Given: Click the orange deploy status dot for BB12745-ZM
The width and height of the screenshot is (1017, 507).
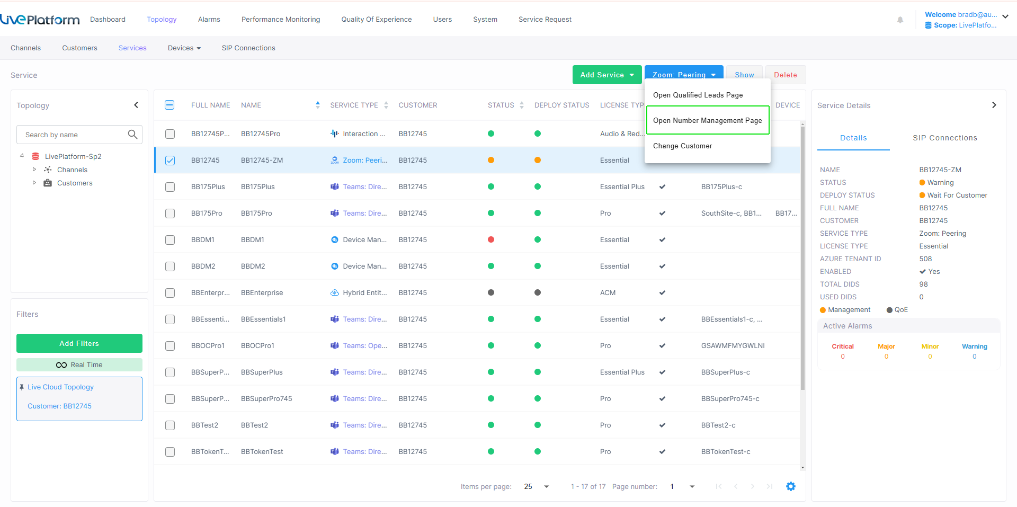Looking at the screenshot, I should point(538,160).
